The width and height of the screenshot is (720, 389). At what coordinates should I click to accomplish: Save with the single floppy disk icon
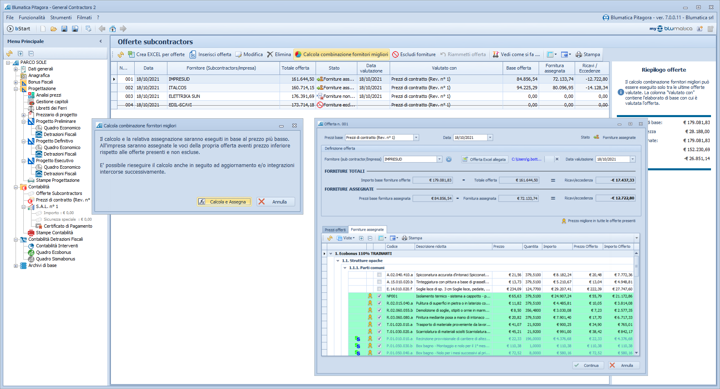coord(64,29)
